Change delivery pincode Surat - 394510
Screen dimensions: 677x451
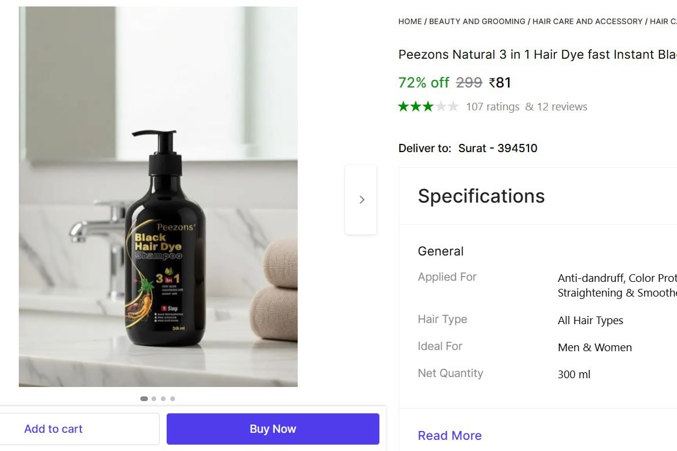pyautogui.click(x=497, y=148)
